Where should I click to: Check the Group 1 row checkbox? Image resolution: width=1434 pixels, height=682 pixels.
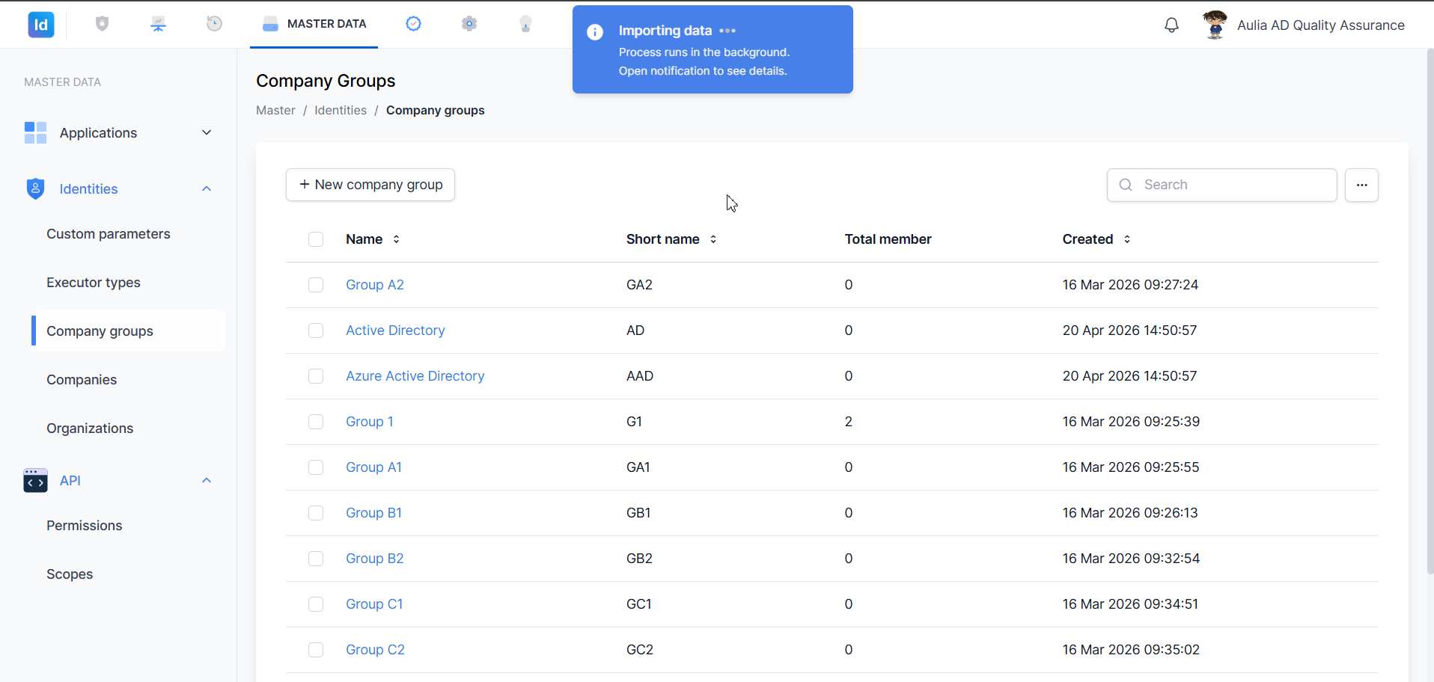316,422
